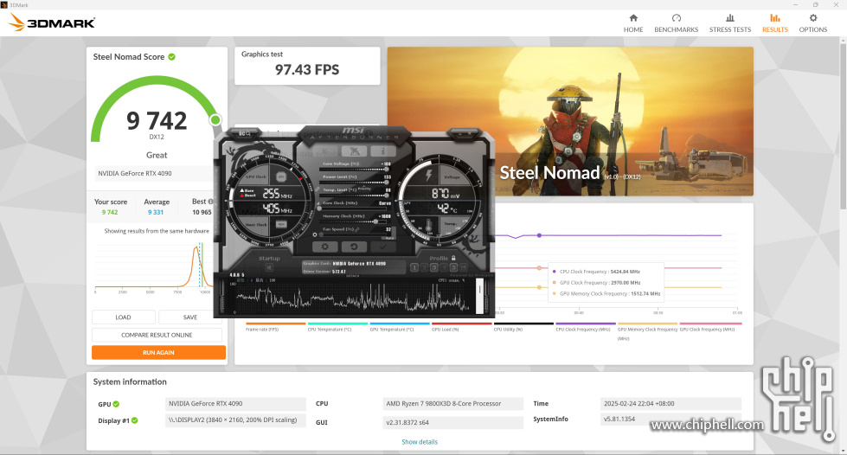The image size is (847, 455).
Task: Open Afterburner information i button
Action: click(x=383, y=151)
